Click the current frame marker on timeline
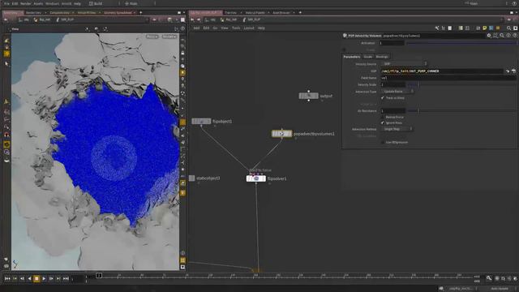This screenshot has height=292, width=519. pos(99,276)
